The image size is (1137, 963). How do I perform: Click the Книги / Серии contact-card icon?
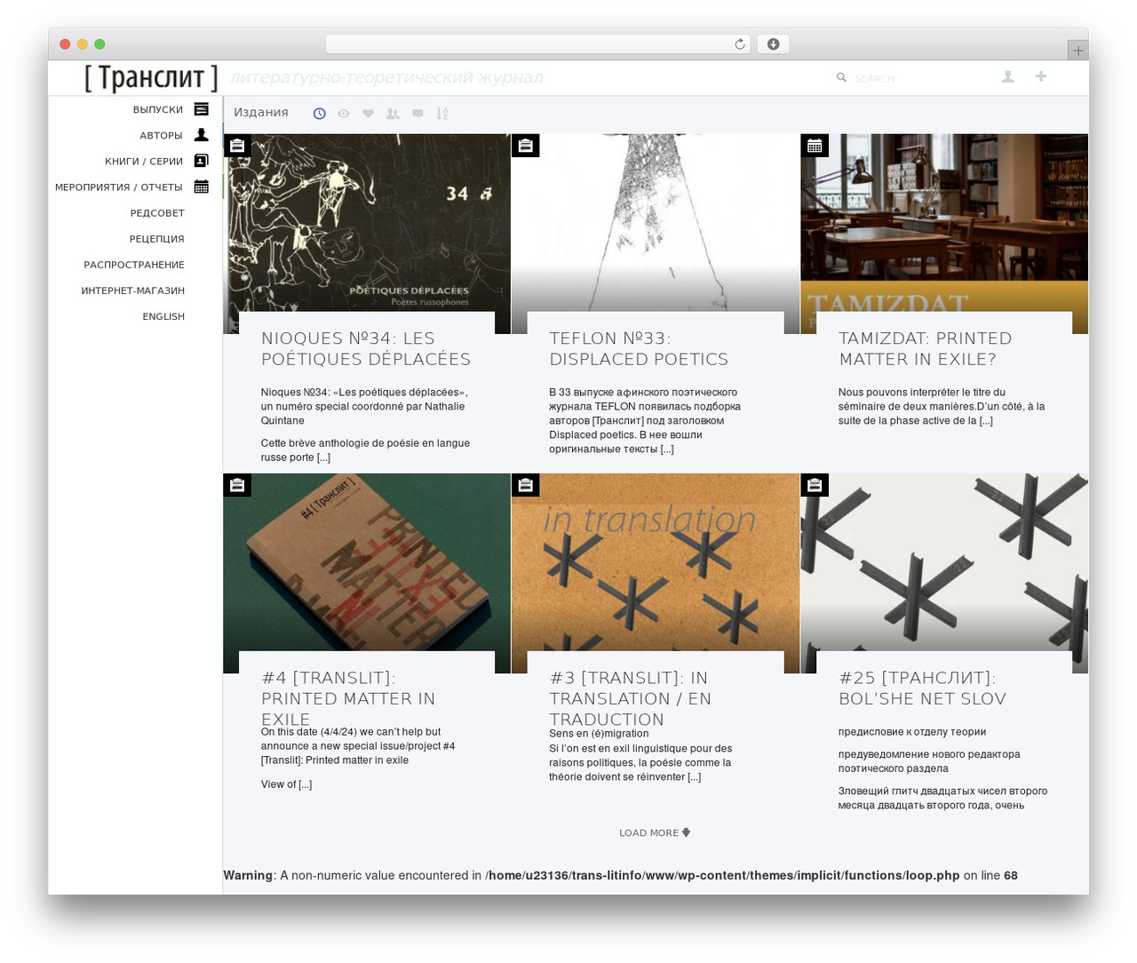[x=202, y=161]
